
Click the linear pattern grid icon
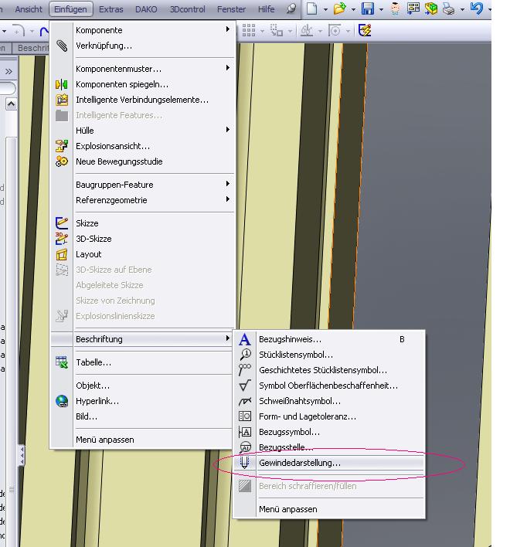(x=249, y=30)
